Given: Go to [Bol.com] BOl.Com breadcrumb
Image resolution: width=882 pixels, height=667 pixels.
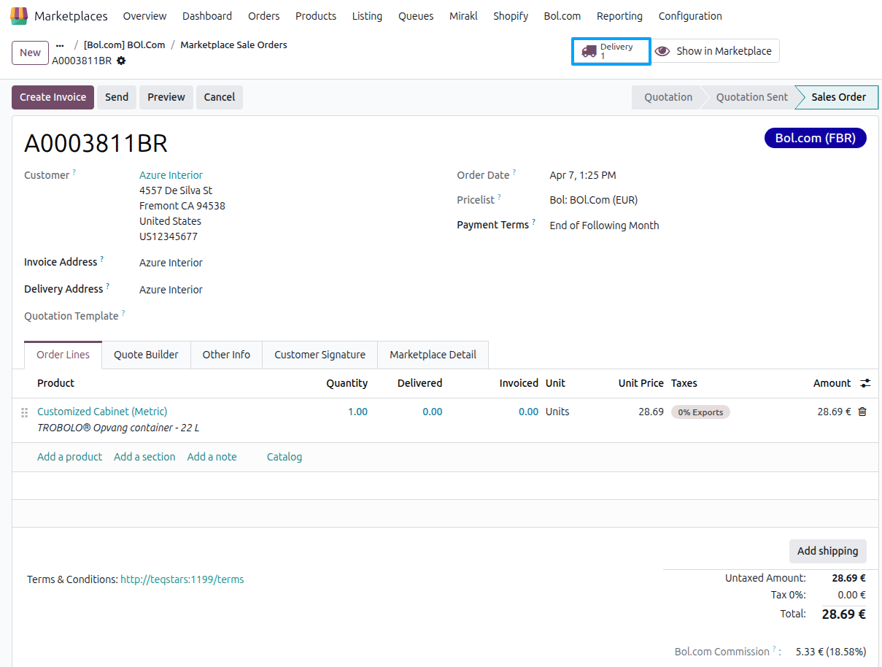Looking at the screenshot, I should [x=124, y=45].
